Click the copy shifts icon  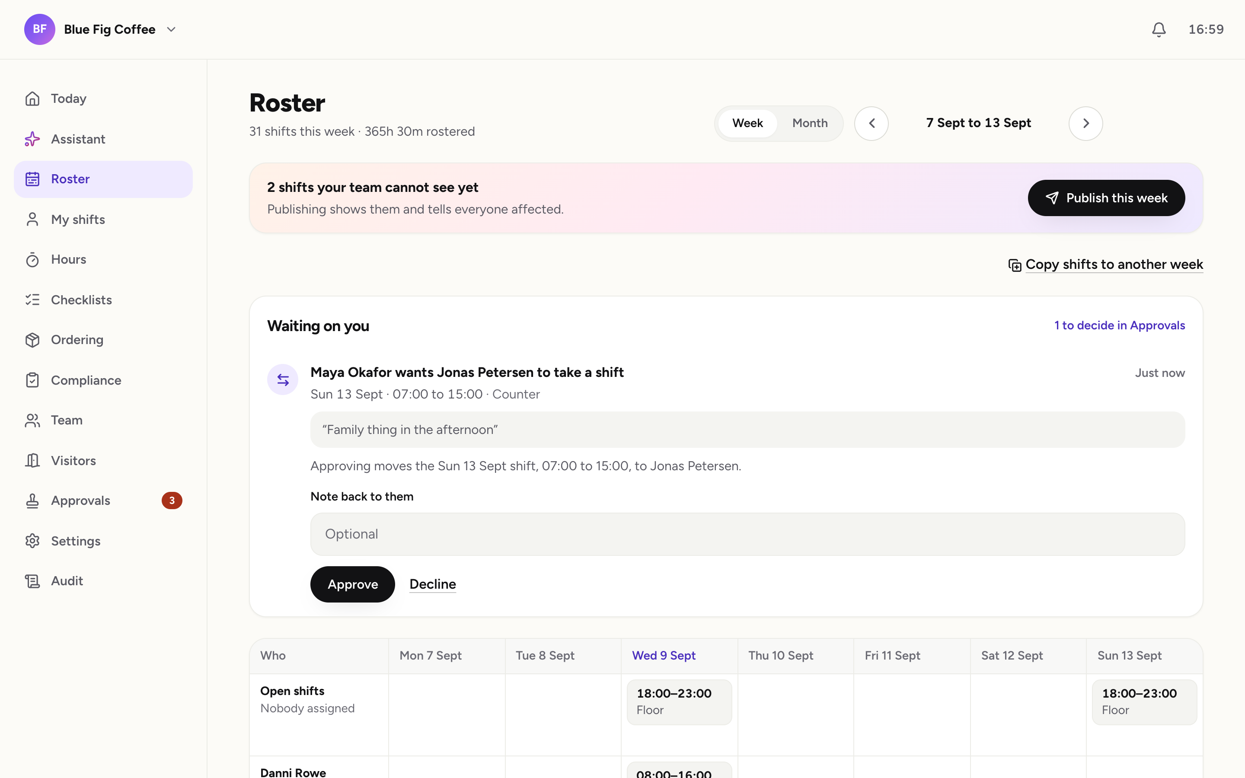[1015, 265]
